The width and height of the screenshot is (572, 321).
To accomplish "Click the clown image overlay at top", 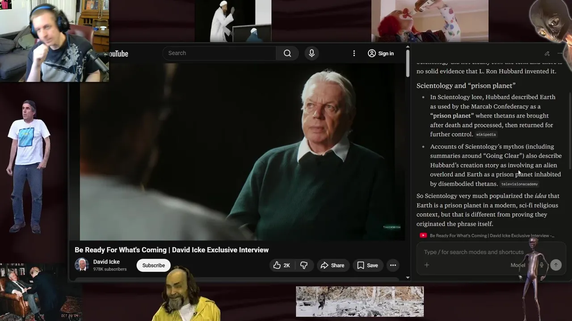I will pos(430,21).
